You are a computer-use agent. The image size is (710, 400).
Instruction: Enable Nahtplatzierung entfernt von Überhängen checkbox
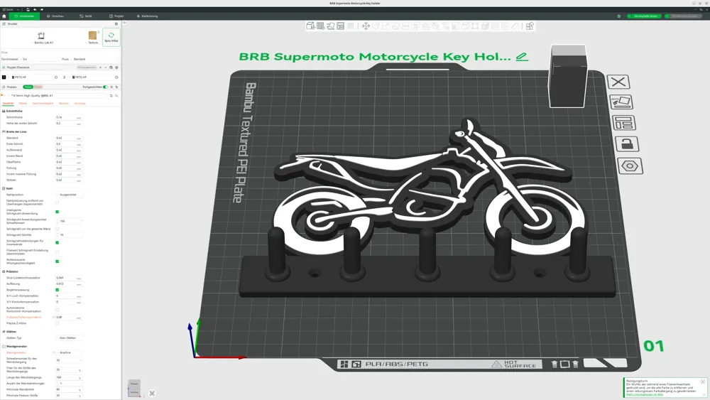(x=57, y=202)
